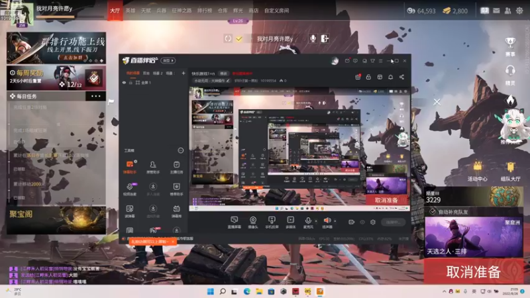Open taskbar search magnifier
Screen dimensions: 530x298
click(223, 291)
